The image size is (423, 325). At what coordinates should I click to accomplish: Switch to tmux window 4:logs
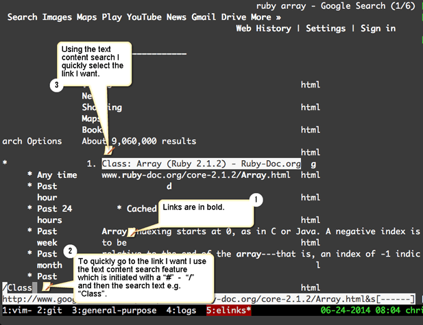[x=181, y=310]
